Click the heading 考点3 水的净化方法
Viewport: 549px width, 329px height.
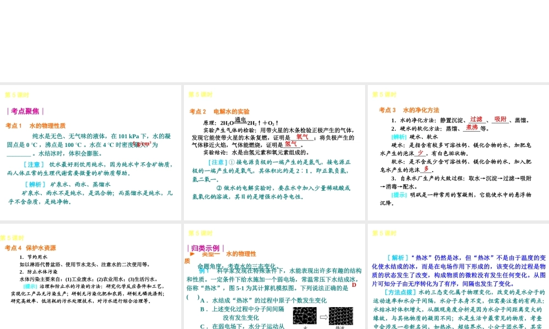pyautogui.click(x=409, y=110)
